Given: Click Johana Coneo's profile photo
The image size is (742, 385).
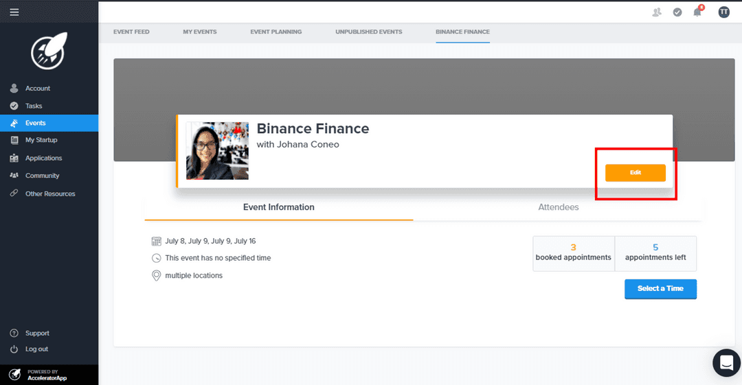Looking at the screenshot, I should click(217, 151).
